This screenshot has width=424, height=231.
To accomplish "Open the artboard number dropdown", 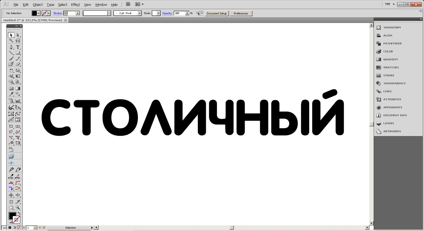I will [x=35, y=228].
